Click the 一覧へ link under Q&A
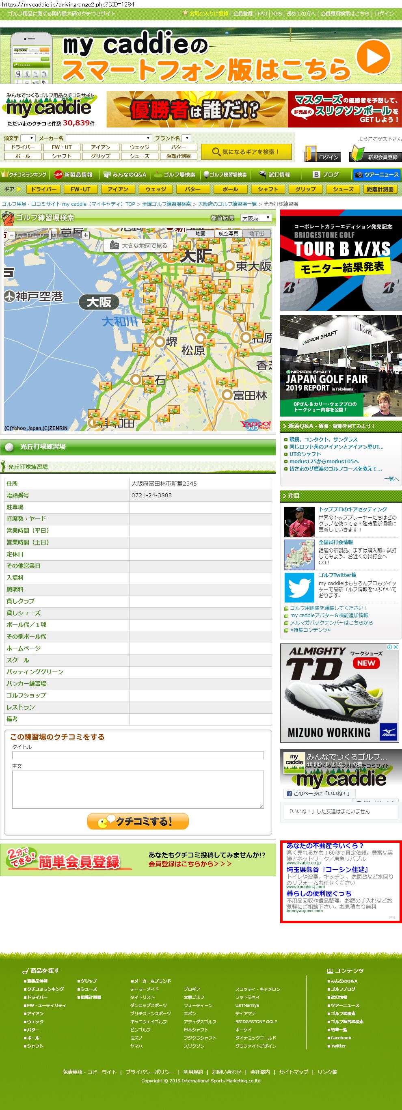The width and height of the screenshot is (402, 1110). click(391, 479)
